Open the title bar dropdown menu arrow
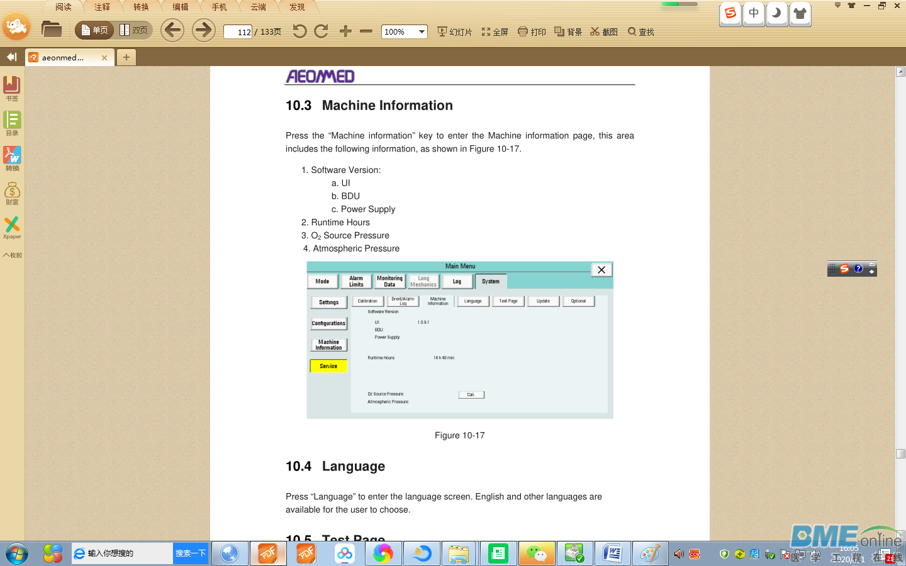This screenshot has width=906, height=566. 837,6
